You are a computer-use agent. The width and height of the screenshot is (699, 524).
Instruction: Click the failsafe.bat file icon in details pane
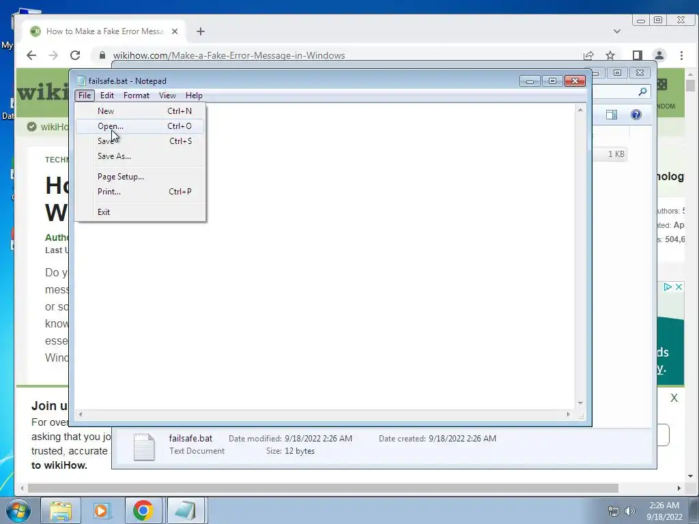click(144, 447)
